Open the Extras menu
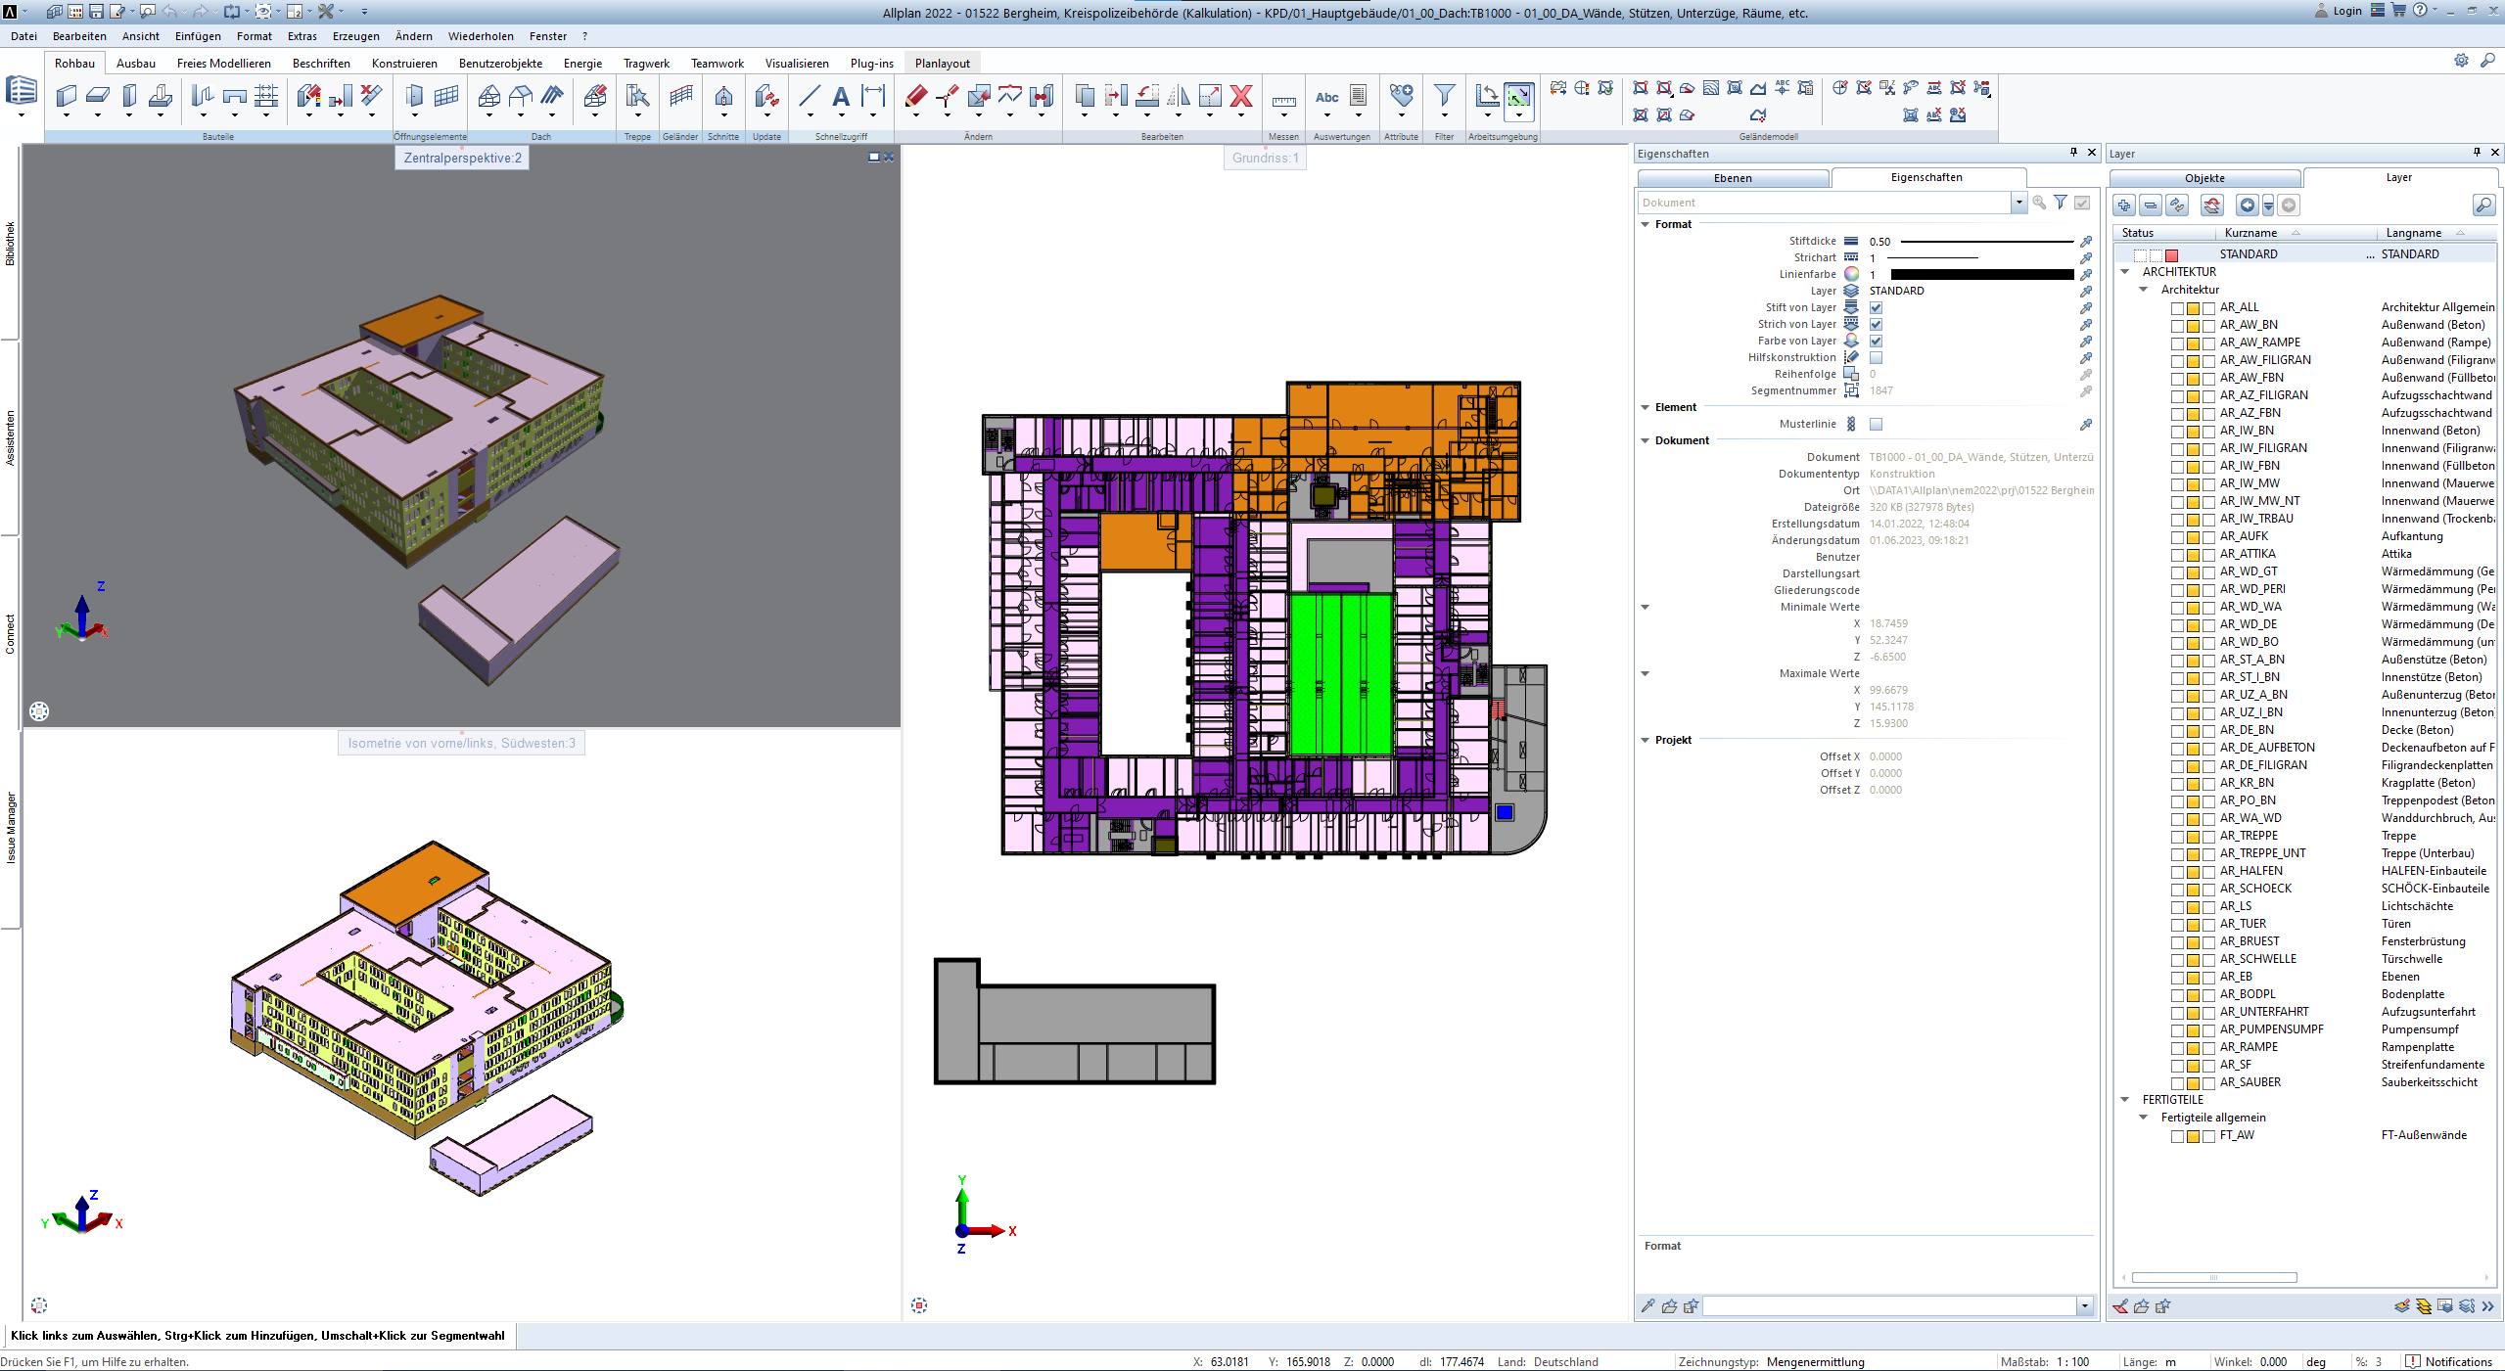2505x1371 pixels. click(x=301, y=36)
